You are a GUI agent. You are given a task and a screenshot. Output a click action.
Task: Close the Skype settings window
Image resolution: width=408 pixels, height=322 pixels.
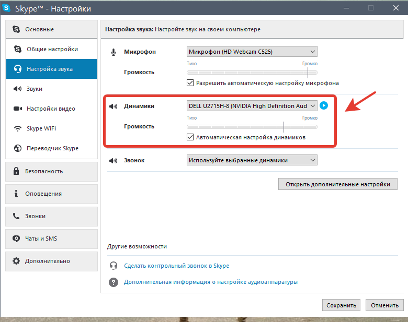(x=396, y=8)
